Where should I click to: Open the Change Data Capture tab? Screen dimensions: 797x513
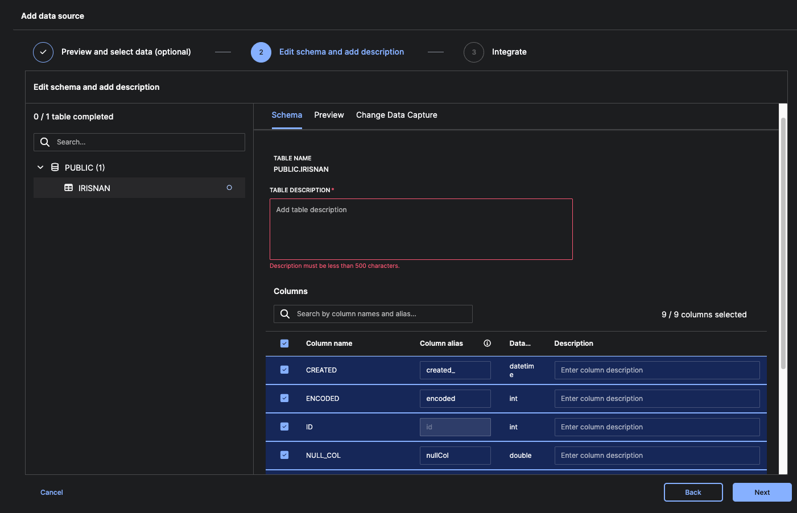coord(397,115)
